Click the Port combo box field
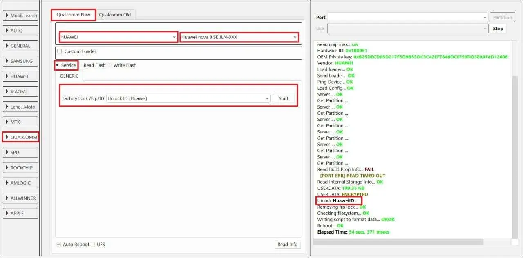This screenshot has width=523, height=258. pyautogui.click(x=405, y=18)
